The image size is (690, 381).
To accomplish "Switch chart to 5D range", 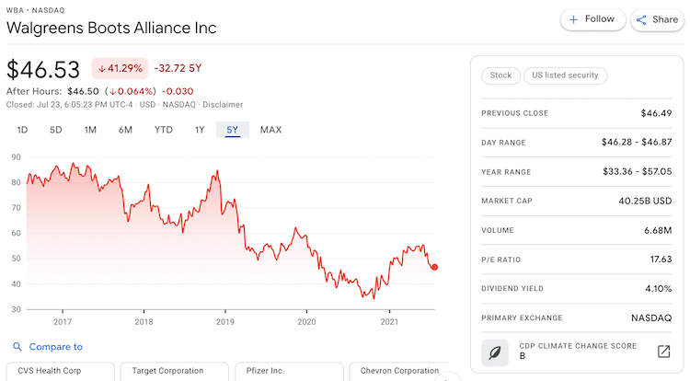I will (55, 130).
